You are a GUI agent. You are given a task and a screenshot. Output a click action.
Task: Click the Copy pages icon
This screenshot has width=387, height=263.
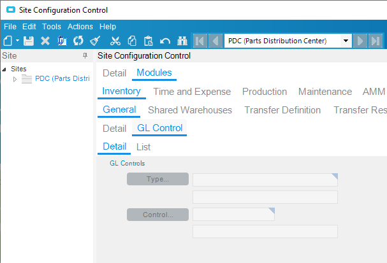pyautogui.click(x=132, y=41)
